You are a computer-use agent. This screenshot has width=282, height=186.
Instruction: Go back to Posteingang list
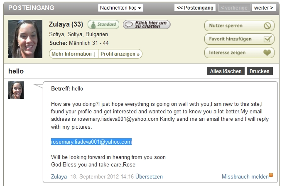195,8
